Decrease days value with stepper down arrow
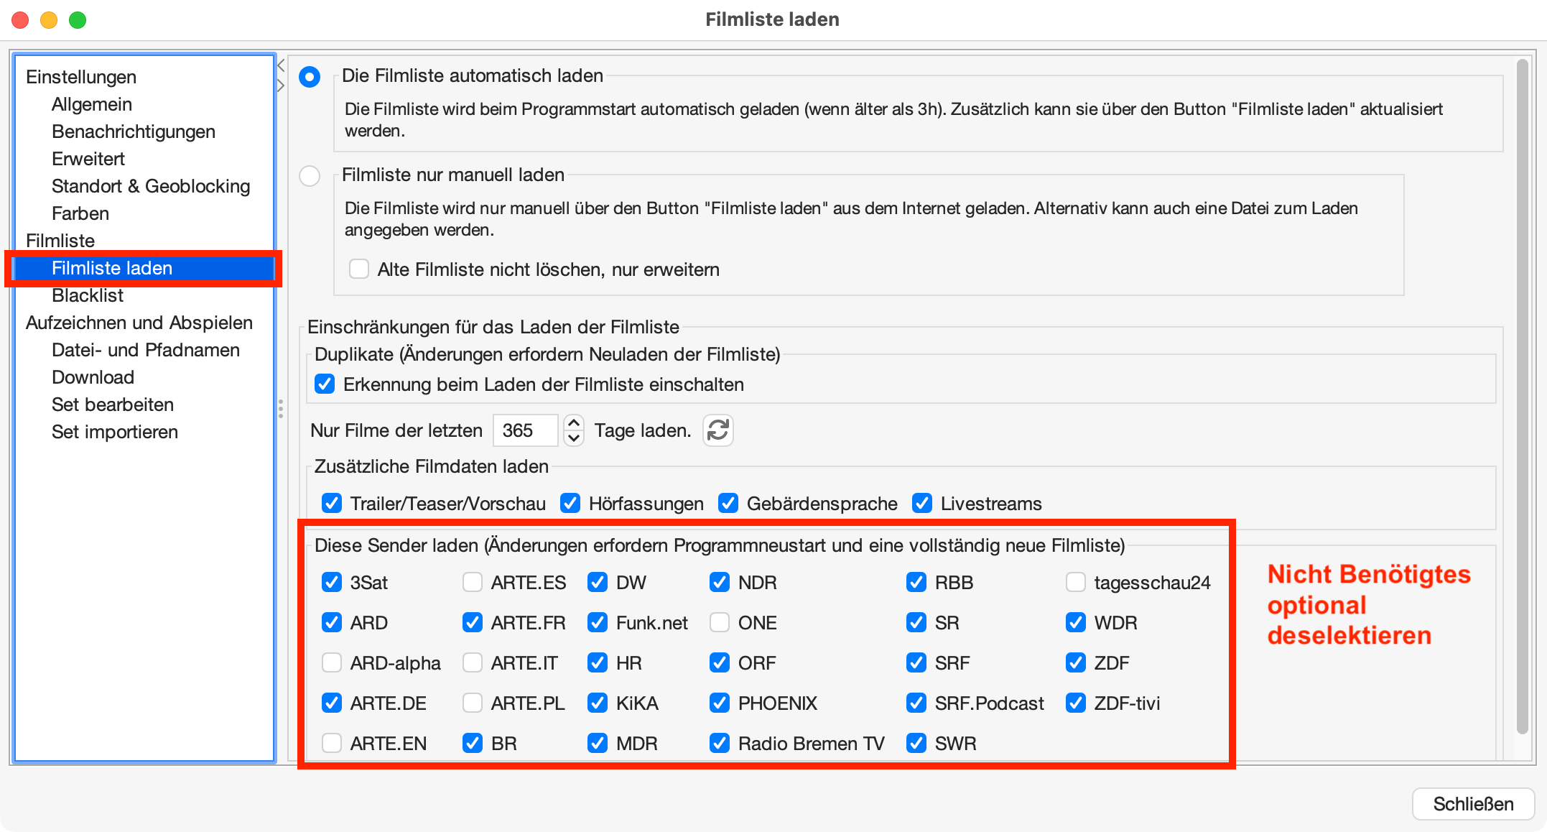This screenshot has height=832, width=1547. pyautogui.click(x=574, y=438)
